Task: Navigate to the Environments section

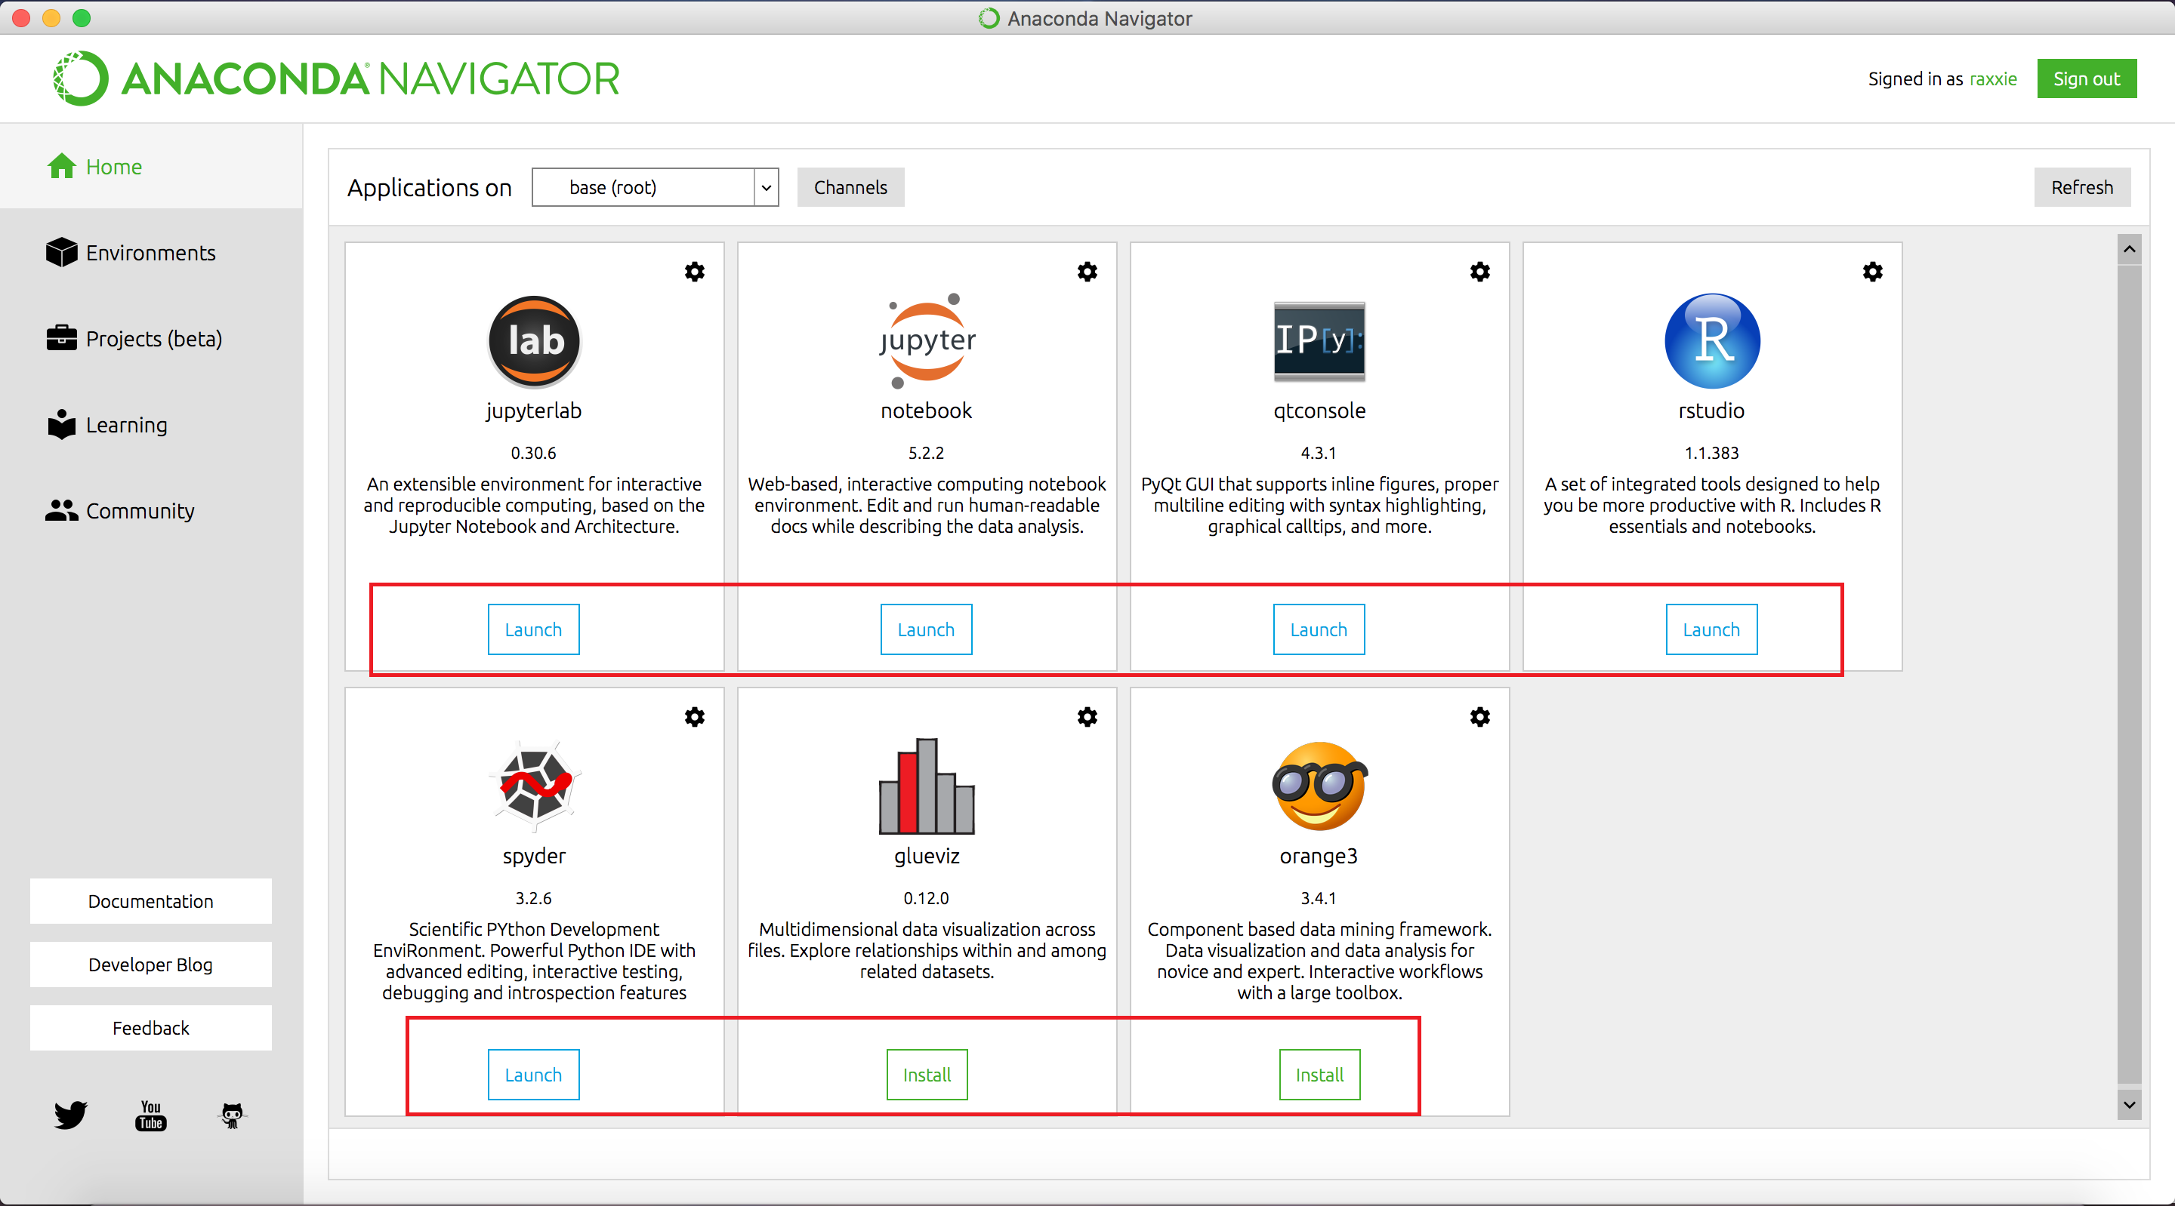Action: tap(150, 253)
